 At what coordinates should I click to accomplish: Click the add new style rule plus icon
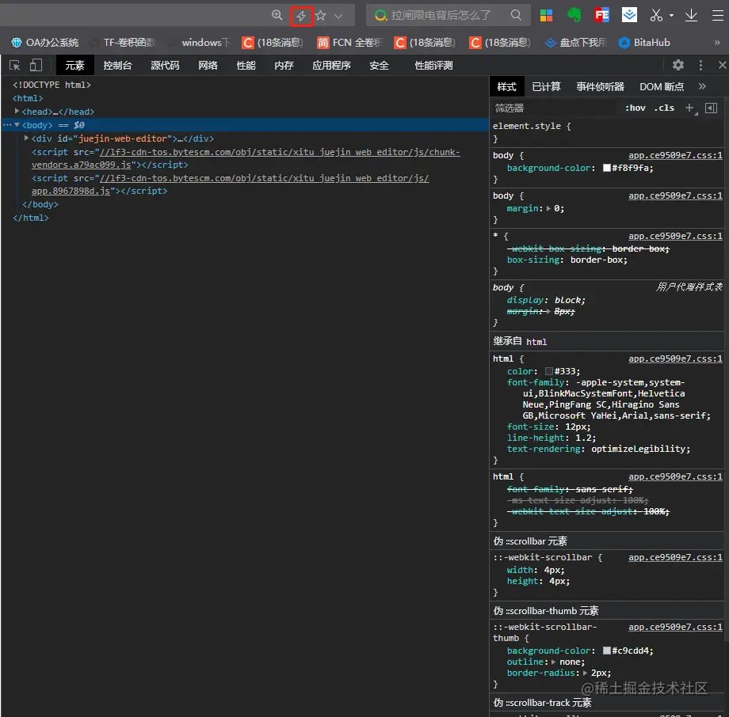pos(689,108)
